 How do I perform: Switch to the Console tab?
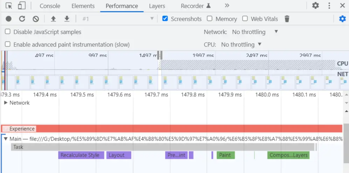50,6
